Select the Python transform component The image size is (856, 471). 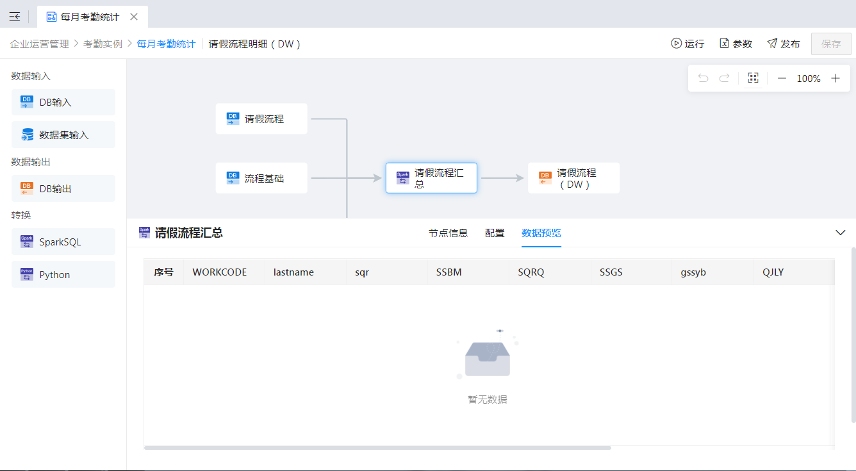(63, 274)
